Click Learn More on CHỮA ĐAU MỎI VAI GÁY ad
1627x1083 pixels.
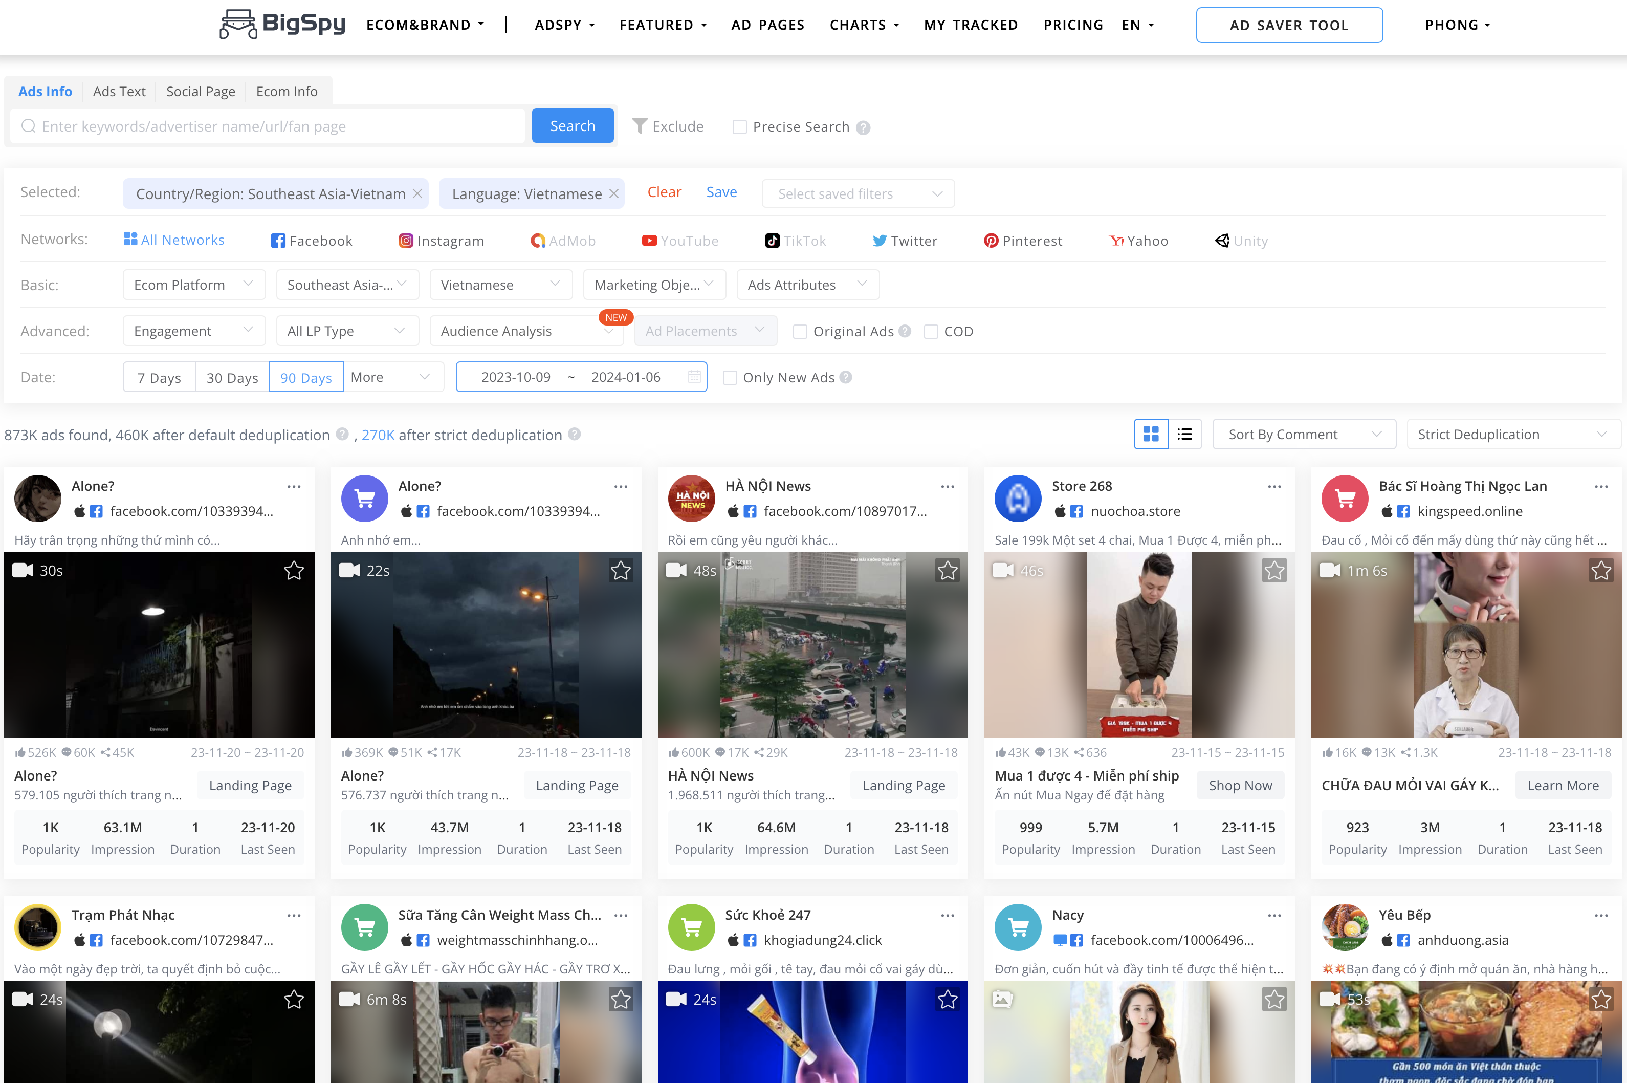click(1563, 785)
